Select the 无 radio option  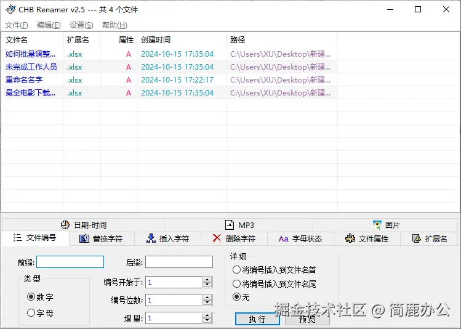[x=237, y=296]
